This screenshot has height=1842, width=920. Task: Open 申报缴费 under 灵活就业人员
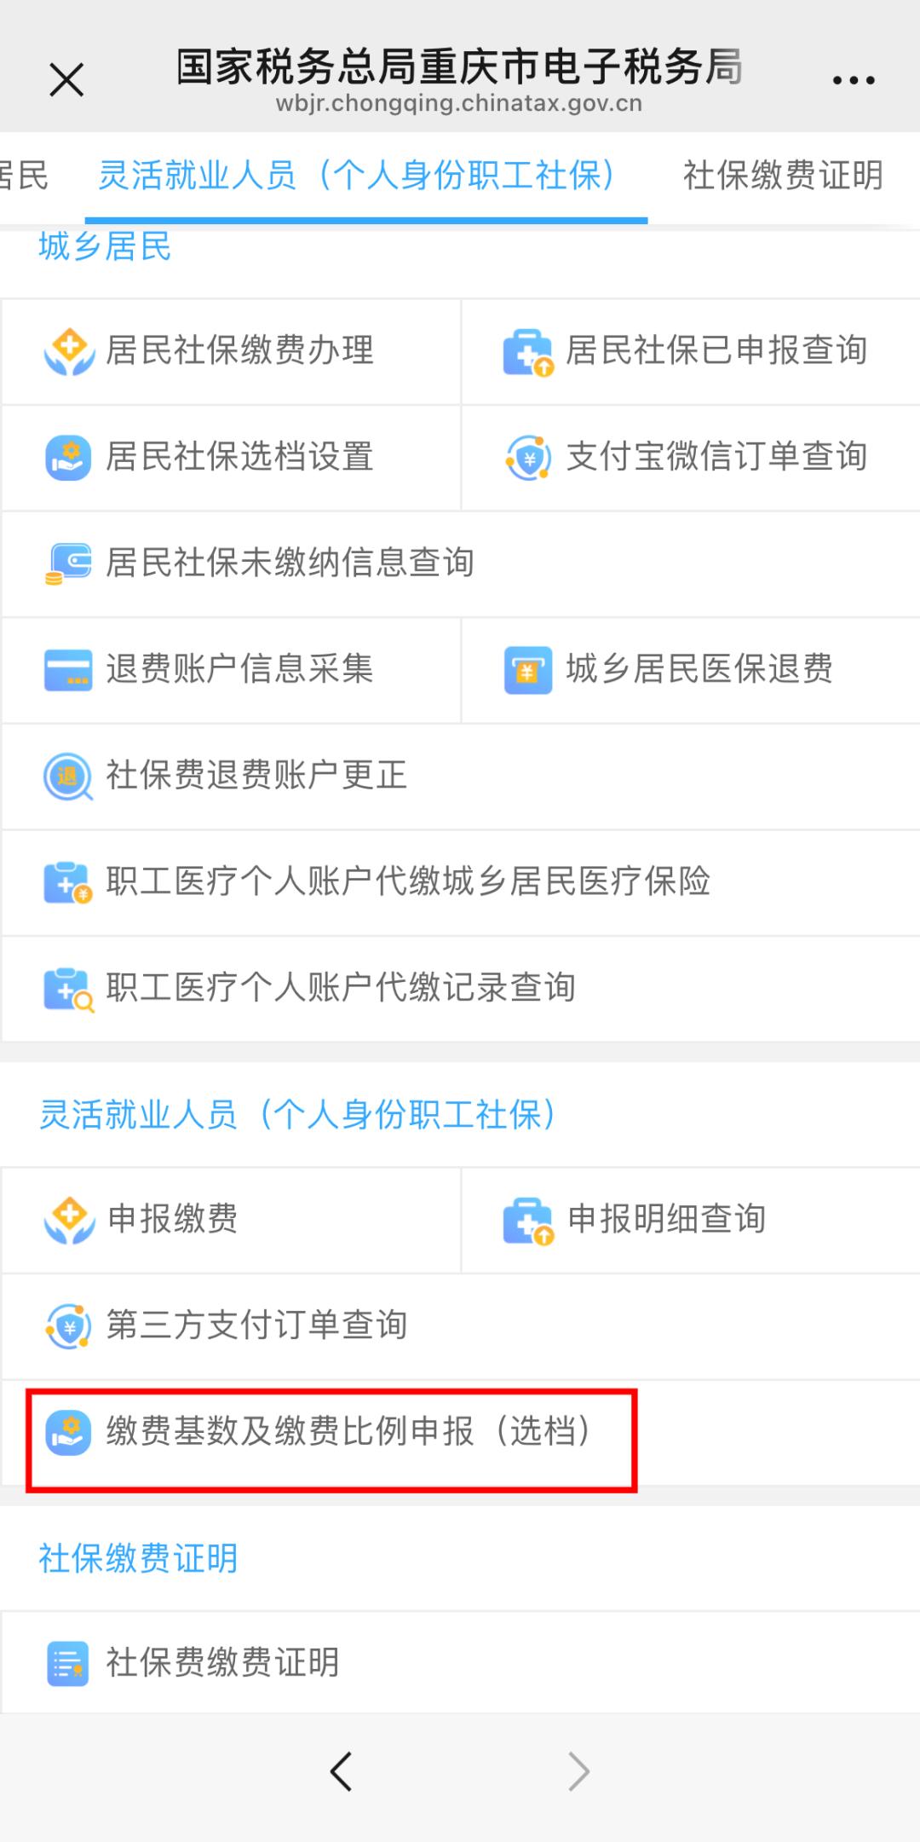pos(172,1219)
